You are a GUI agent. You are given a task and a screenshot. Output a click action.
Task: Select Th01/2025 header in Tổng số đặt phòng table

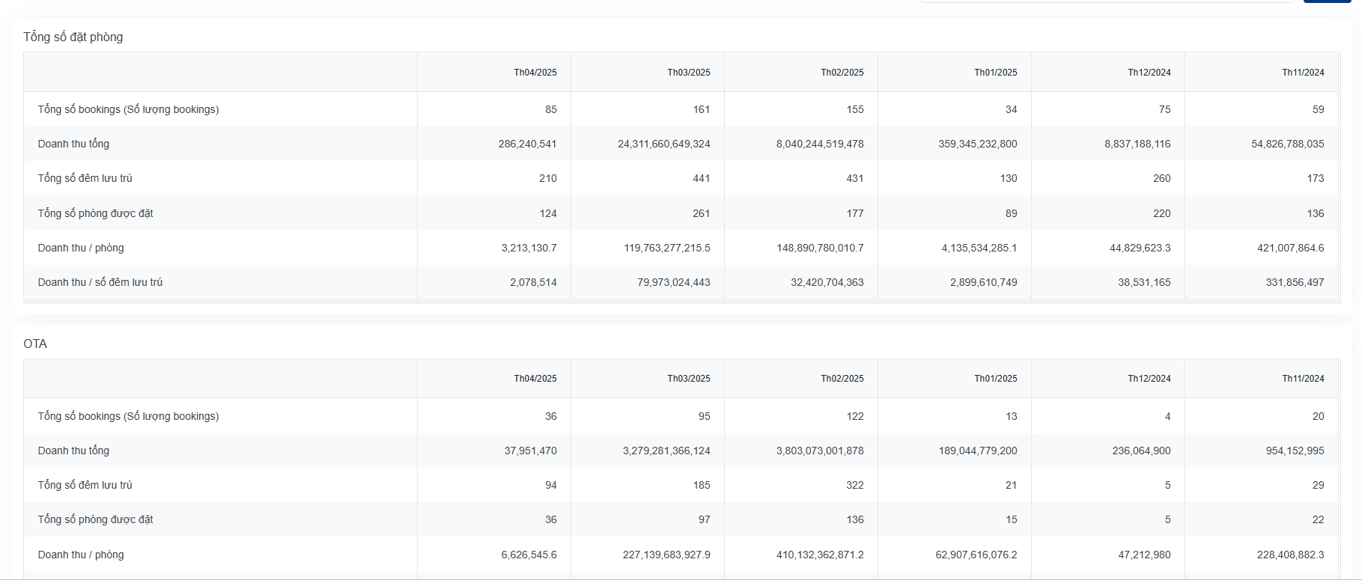click(995, 73)
